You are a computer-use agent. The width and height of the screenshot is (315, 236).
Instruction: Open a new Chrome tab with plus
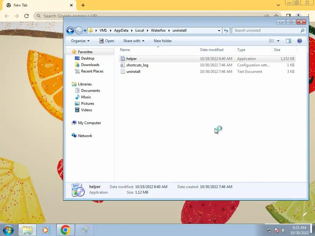[83, 6]
